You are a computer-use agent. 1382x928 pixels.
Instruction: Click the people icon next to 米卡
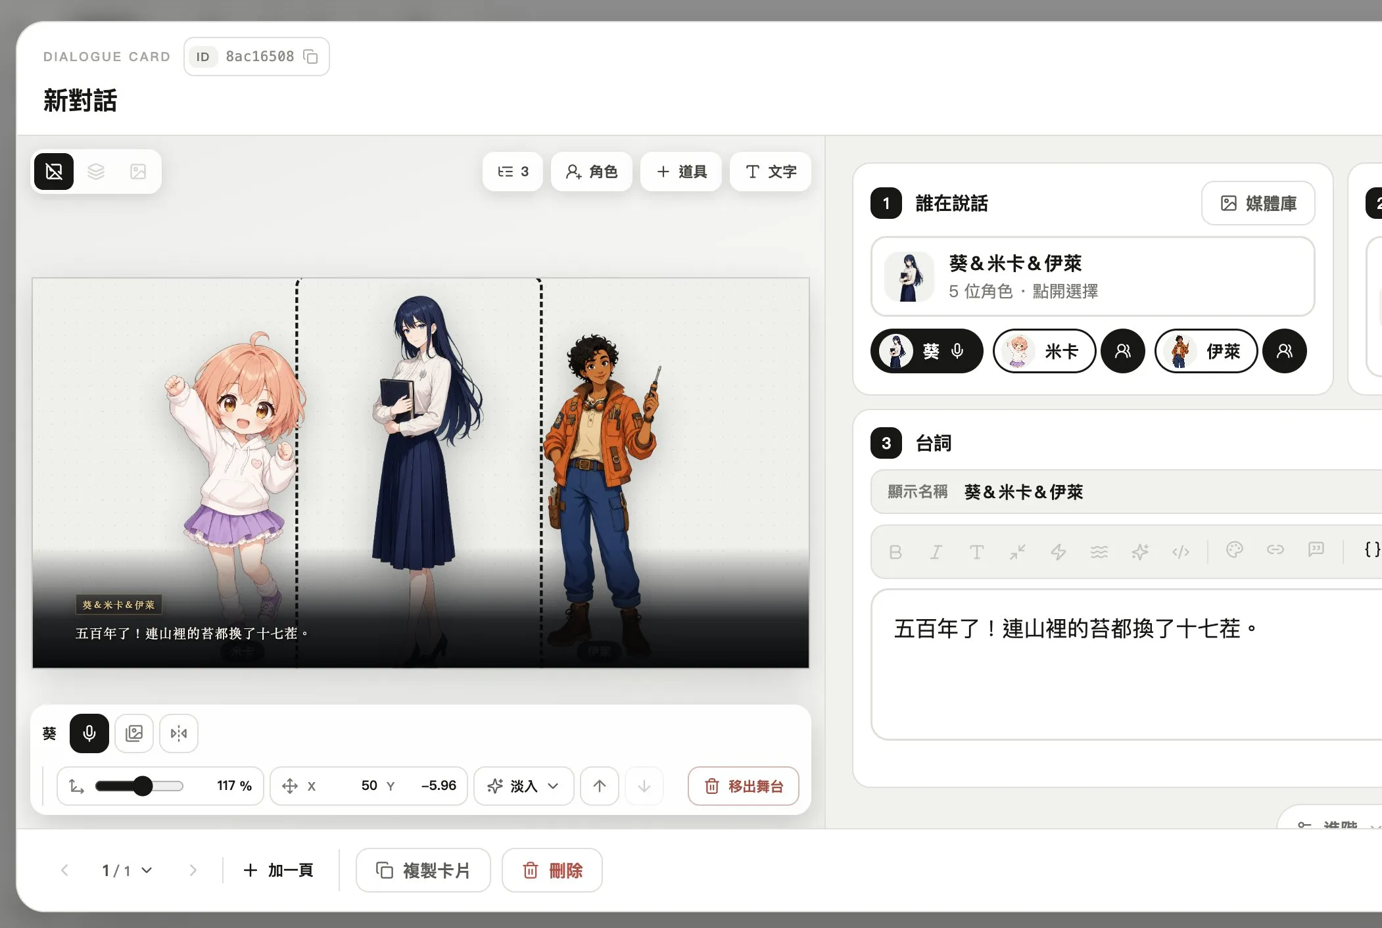[x=1123, y=351]
